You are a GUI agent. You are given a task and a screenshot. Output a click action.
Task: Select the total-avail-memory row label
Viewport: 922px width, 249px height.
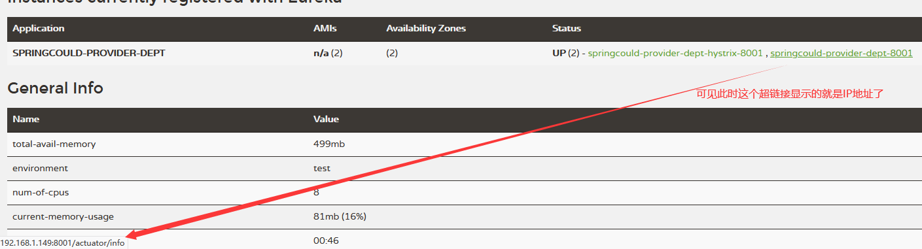[54, 144]
